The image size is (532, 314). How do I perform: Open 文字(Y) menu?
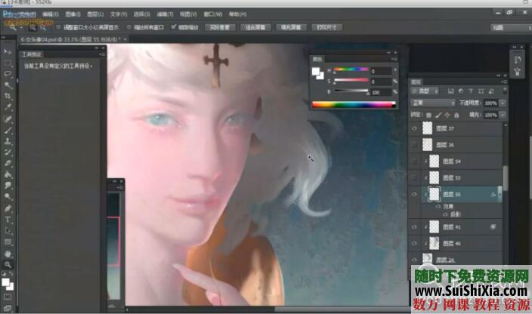click(x=119, y=14)
